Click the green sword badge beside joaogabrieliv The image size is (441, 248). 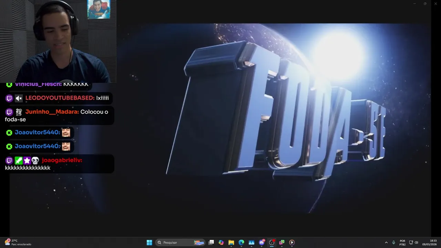click(19, 160)
